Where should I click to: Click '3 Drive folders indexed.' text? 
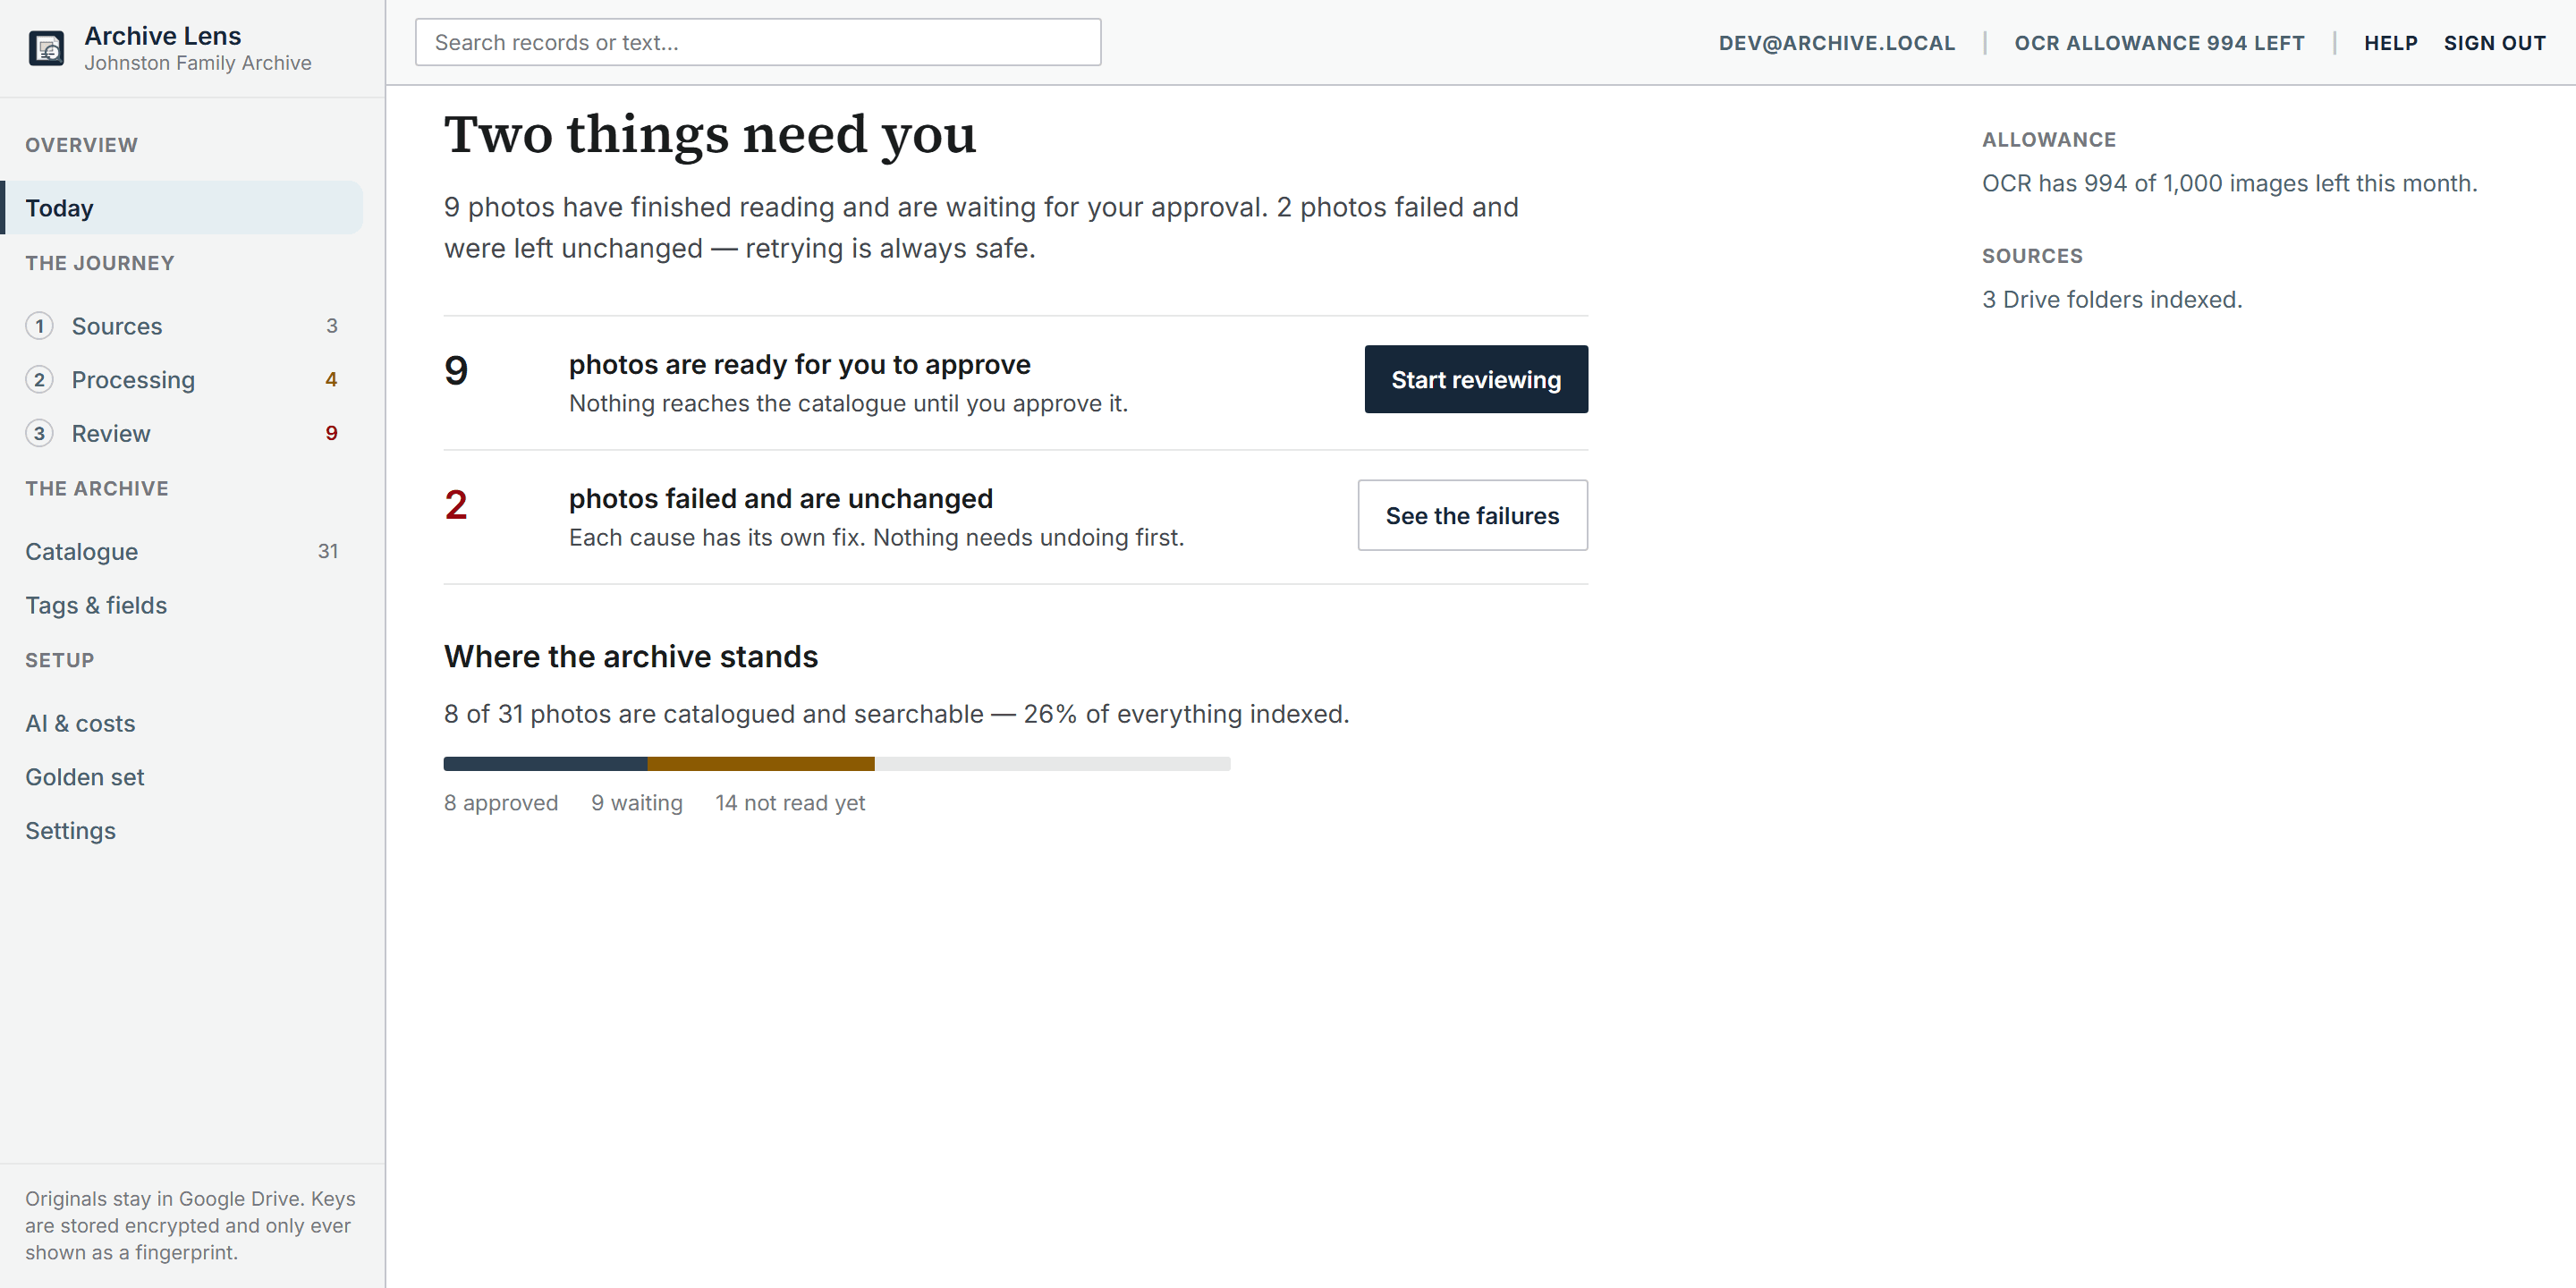[2112, 300]
